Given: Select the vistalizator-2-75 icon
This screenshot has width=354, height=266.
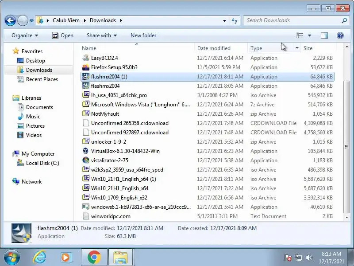Looking at the screenshot, I should pyautogui.click(x=86, y=160).
